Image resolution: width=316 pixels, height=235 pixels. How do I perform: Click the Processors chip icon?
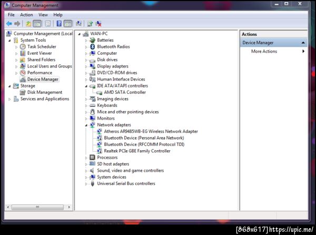point(92,158)
